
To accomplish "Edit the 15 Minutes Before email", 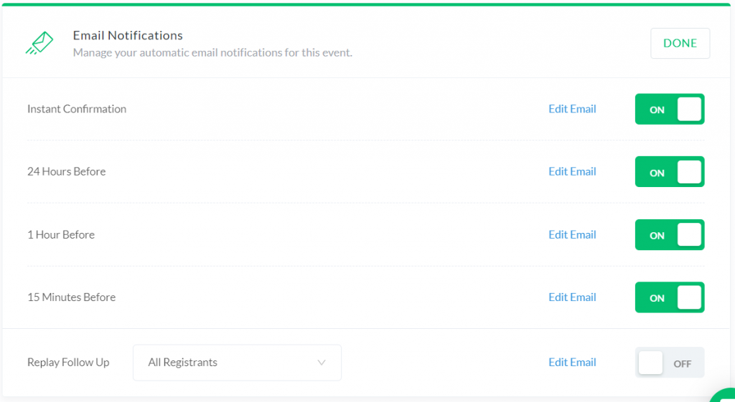I will (572, 297).
